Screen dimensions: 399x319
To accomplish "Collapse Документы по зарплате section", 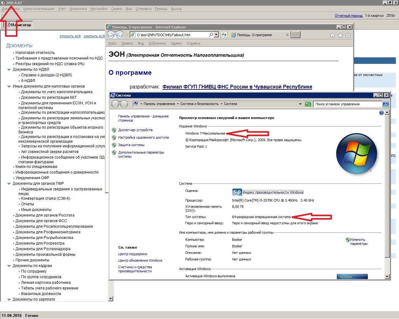I will (x=9, y=300).
